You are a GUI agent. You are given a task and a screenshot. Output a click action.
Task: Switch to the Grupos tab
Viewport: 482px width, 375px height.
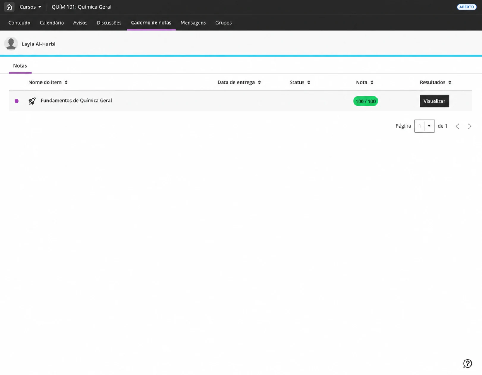click(x=223, y=23)
